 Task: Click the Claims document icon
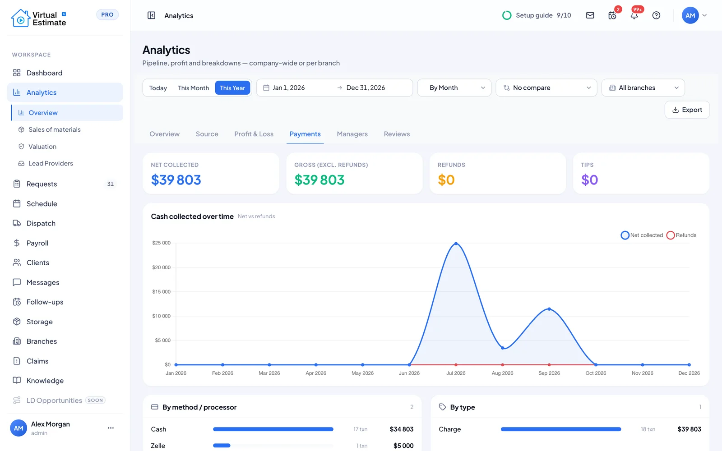coord(17,361)
